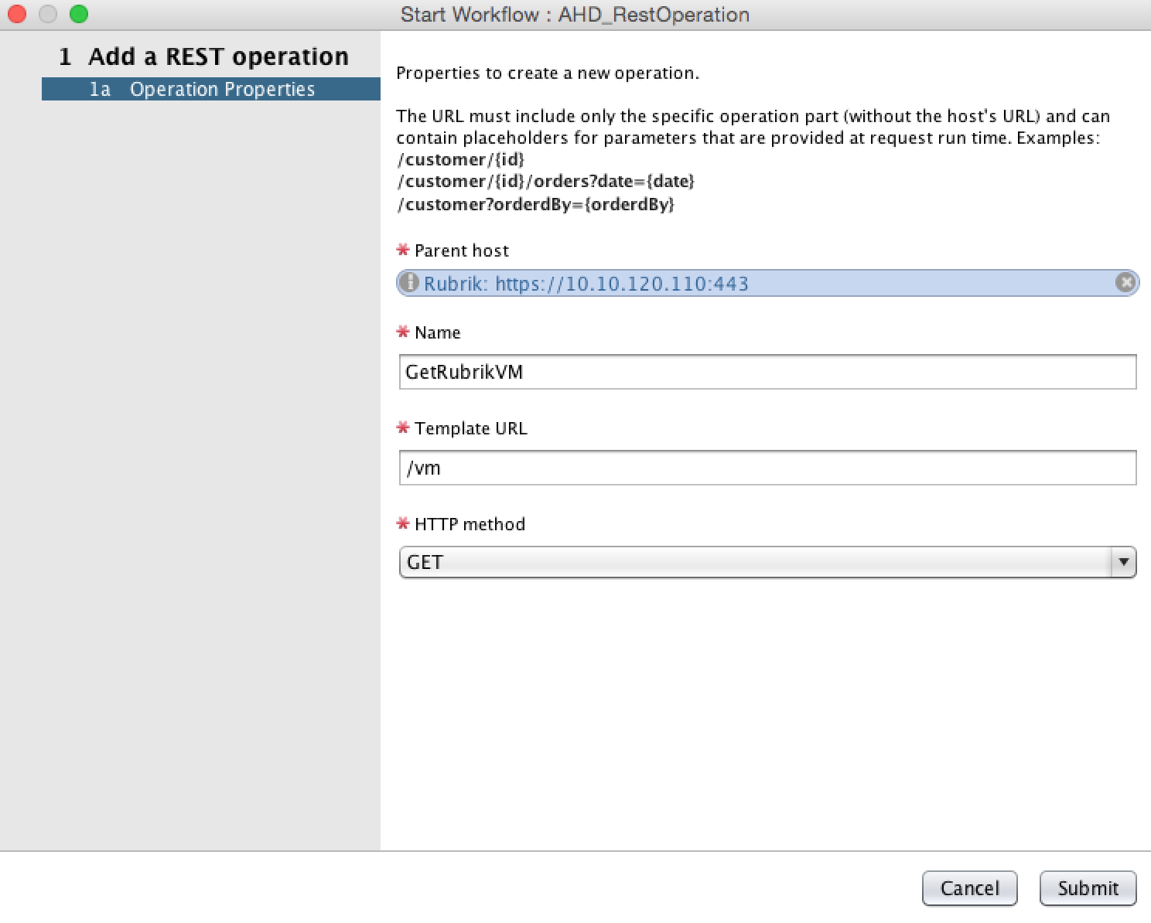The height and width of the screenshot is (923, 1151).
Task: Click the Add a REST operation heading
Action: [218, 56]
